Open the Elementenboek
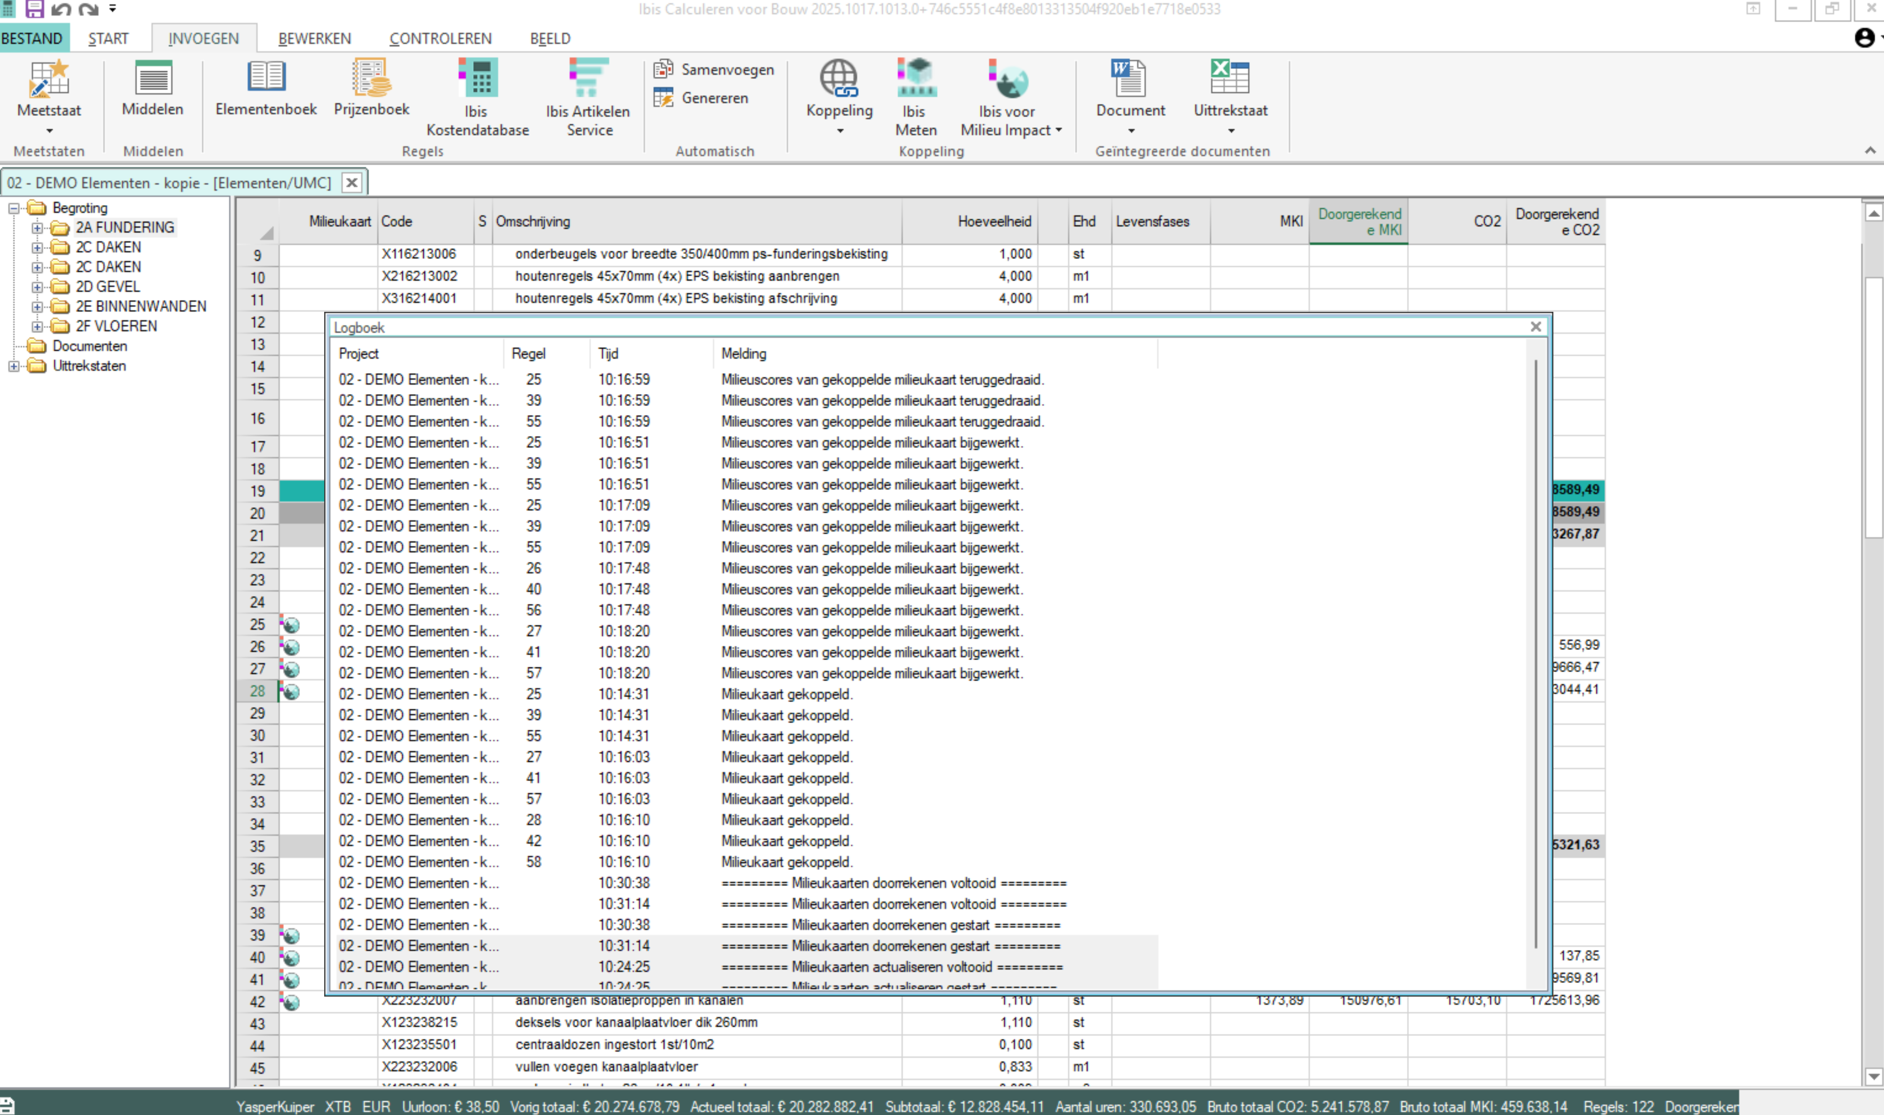This screenshot has height=1115, width=1884. 264,96
